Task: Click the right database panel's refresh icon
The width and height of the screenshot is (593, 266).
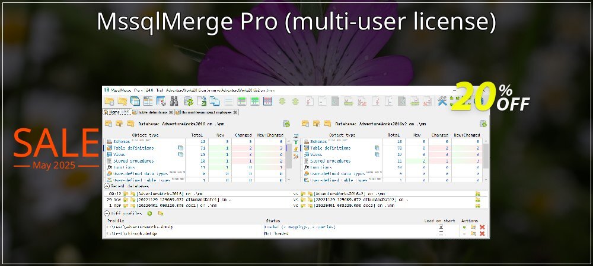Action: (483, 124)
